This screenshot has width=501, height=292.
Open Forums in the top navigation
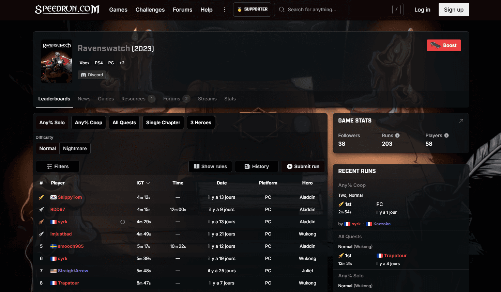click(x=182, y=10)
